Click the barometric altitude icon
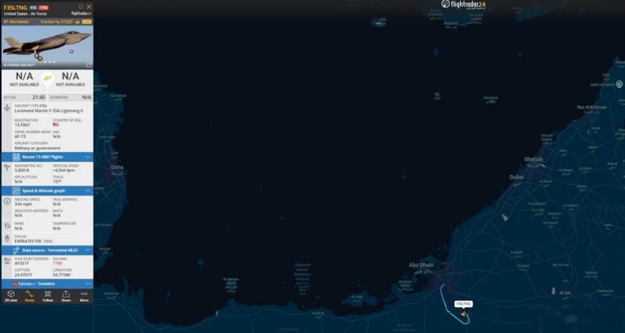Viewport: 625px width, 333px height. 7,168
